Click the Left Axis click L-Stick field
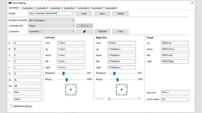The height and width of the screenshot is (113, 202). tap(71, 43)
